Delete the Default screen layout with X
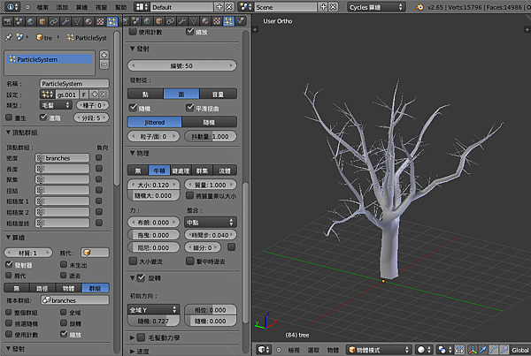This screenshot has width=531, height=356. point(229,7)
